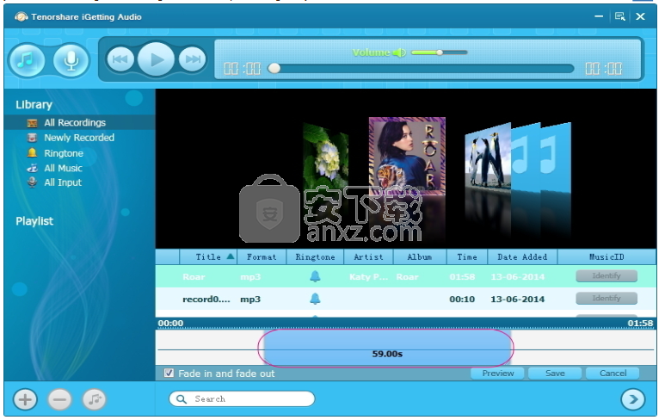
Task: Show All Music in the library
Action: pyautogui.click(x=63, y=168)
